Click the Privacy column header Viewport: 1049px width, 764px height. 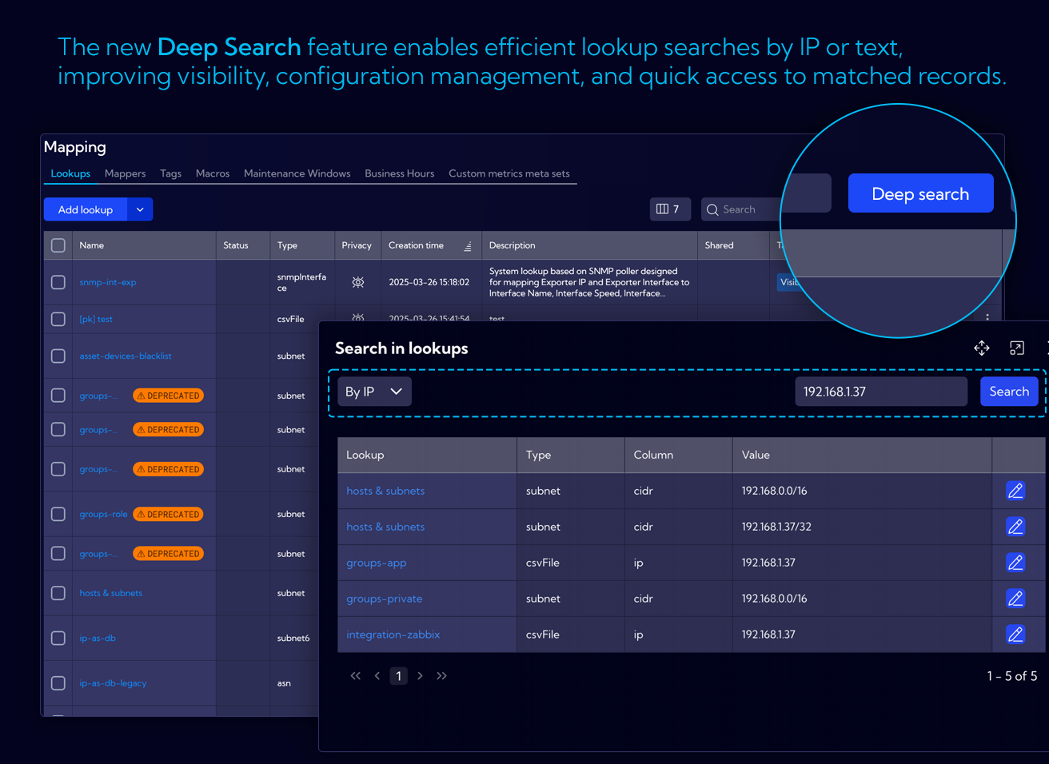(x=357, y=245)
